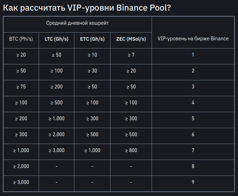Select the BTC (Ph/s) column header
The width and height of the screenshot is (238, 196).
pos(21,39)
